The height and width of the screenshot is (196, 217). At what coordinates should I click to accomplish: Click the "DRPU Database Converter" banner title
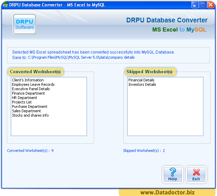(167, 20)
